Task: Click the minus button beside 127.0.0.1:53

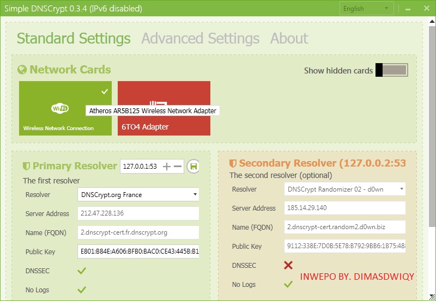Action: [178, 167]
